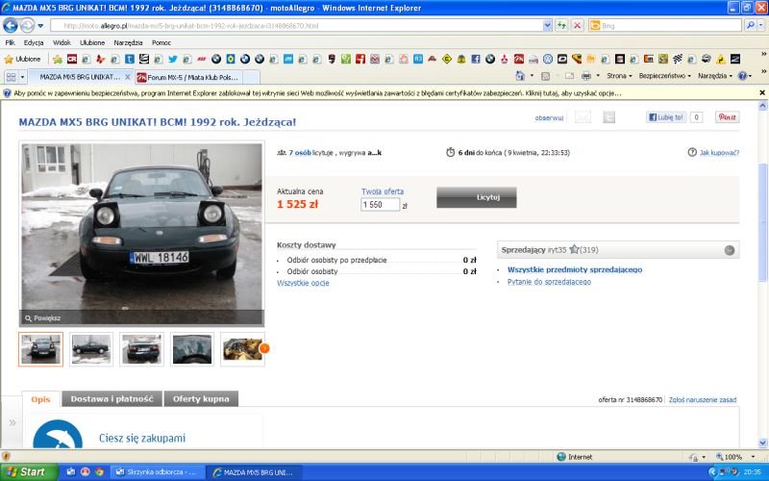Open the Facebook favorite in bookmarks bar
The width and height of the screenshot is (769, 481).
coord(475,59)
